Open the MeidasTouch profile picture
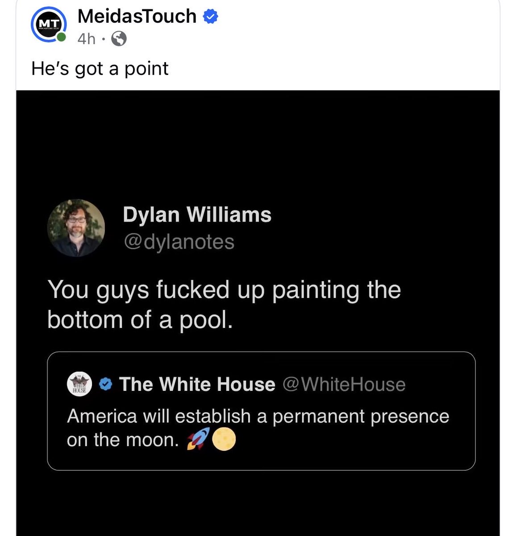Image resolution: width=516 pixels, height=536 pixels. tap(49, 25)
